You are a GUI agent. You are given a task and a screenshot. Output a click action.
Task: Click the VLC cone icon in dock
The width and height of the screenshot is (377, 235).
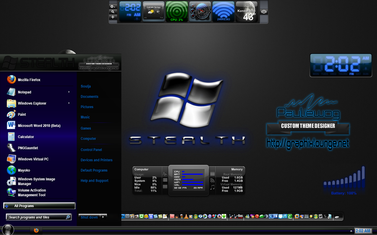pyautogui.click(x=186, y=216)
